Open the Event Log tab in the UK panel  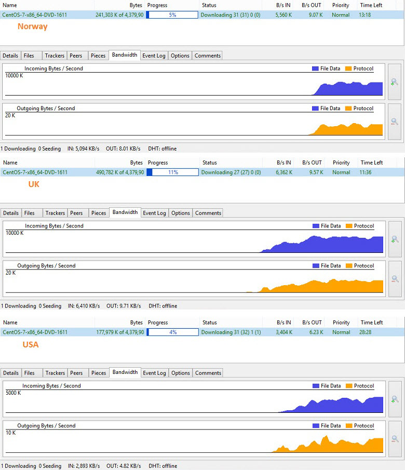(x=154, y=213)
